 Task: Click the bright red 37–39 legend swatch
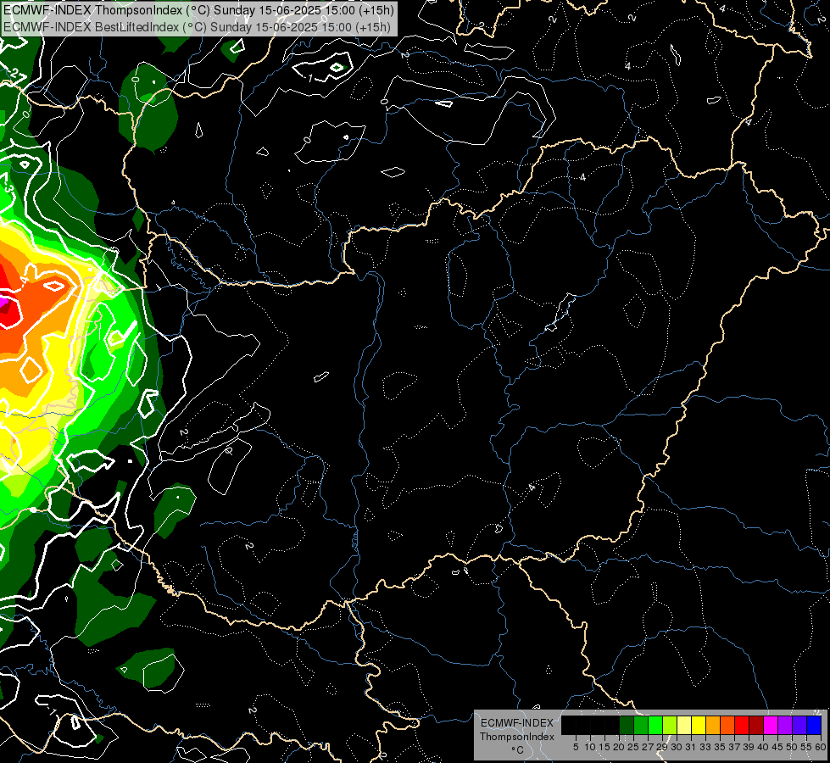pos(742,725)
